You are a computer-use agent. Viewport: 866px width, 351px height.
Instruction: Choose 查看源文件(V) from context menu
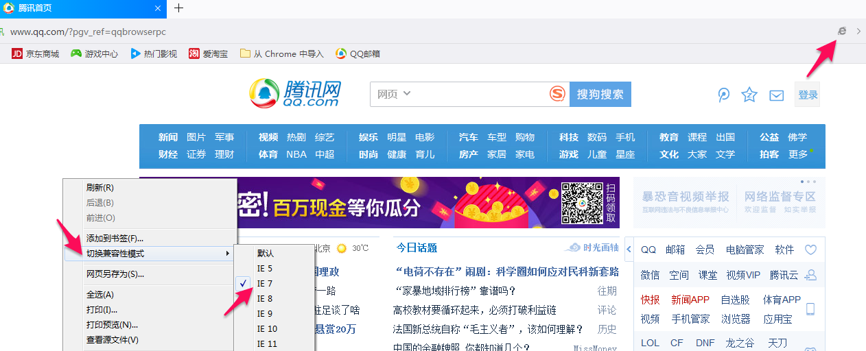150,340
